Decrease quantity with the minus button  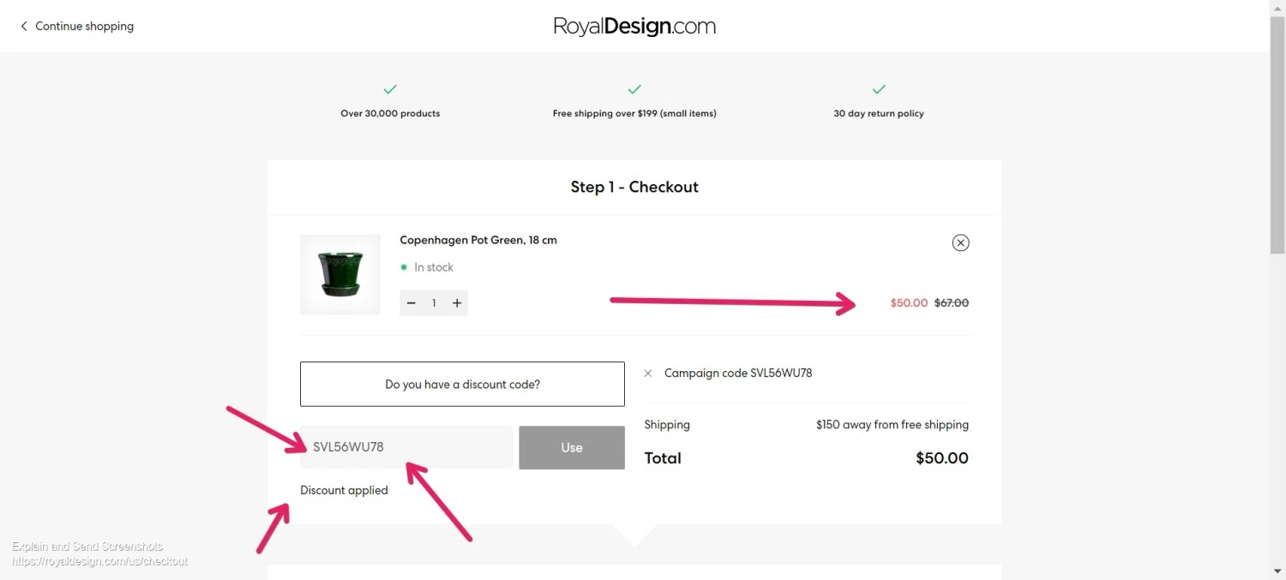[x=412, y=303]
